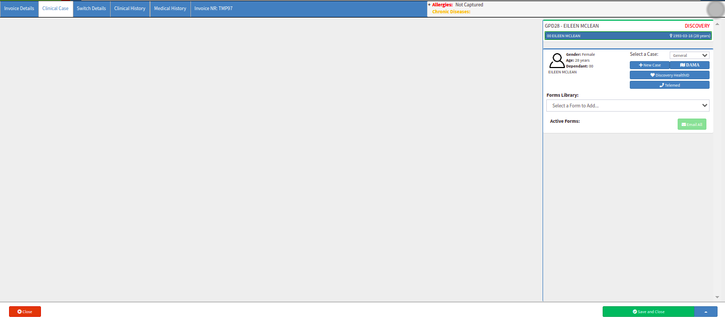The height and width of the screenshot is (319, 725).
Task: Click the patient profile avatar icon
Action: coord(557,61)
